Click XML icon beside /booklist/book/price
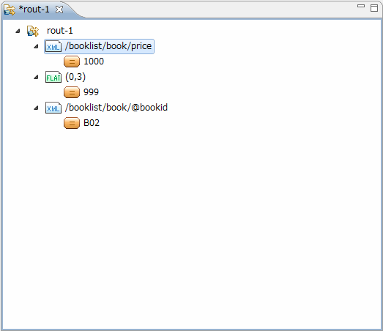 tap(53, 46)
